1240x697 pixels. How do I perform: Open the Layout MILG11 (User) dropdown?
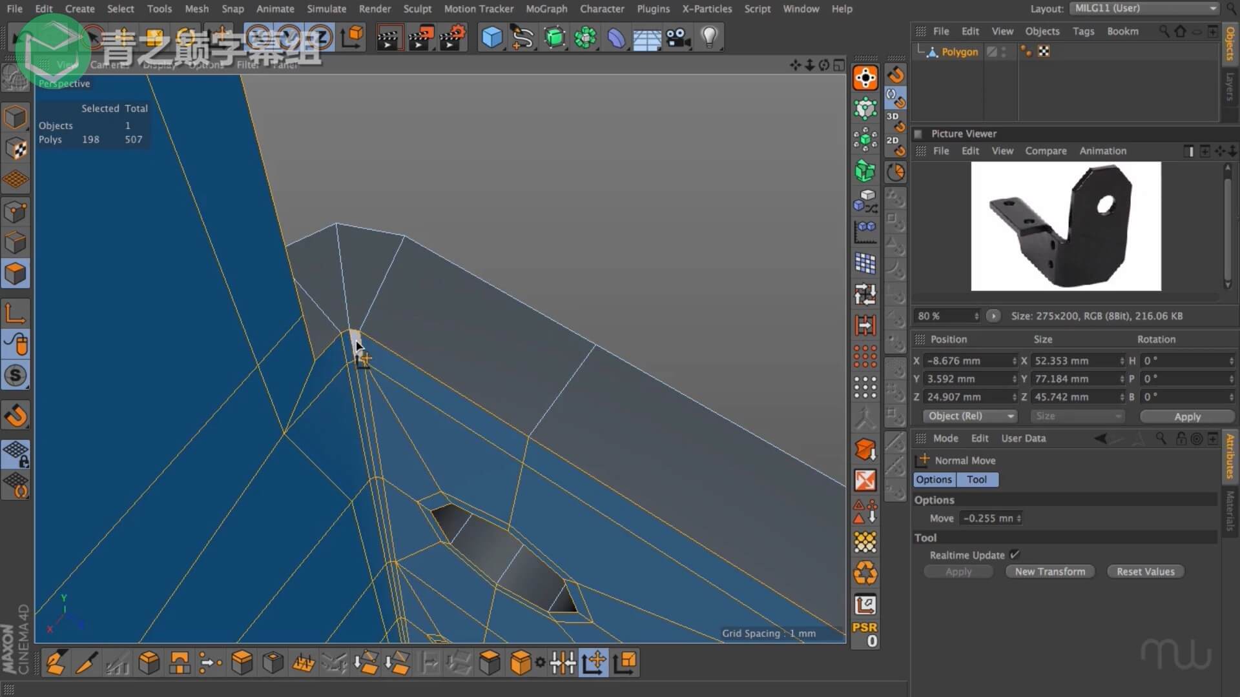[1143, 8]
